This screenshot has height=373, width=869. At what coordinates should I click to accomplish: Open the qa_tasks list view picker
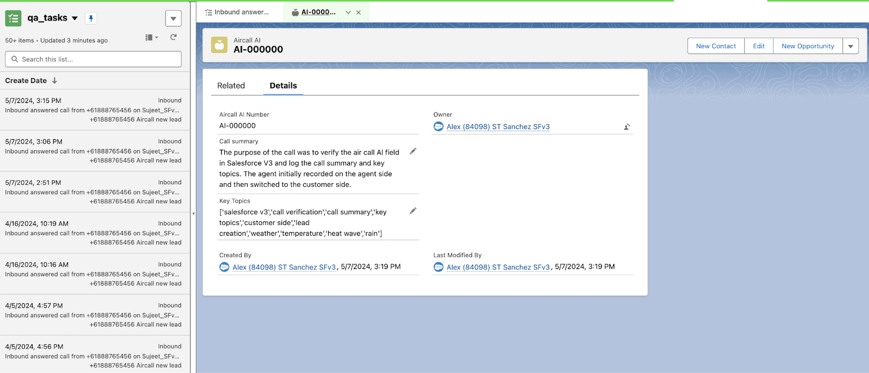75,18
